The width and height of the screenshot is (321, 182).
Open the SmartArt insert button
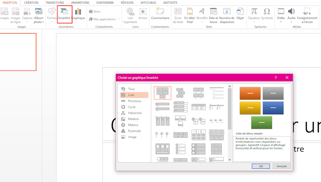point(64,14)
